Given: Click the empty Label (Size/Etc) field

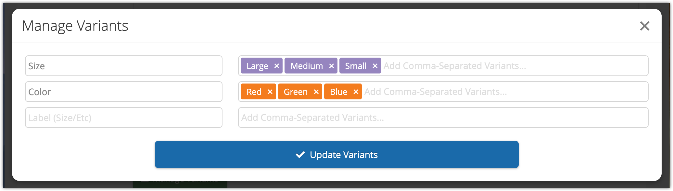Looking at the screenshot, I should pos(123,118).
